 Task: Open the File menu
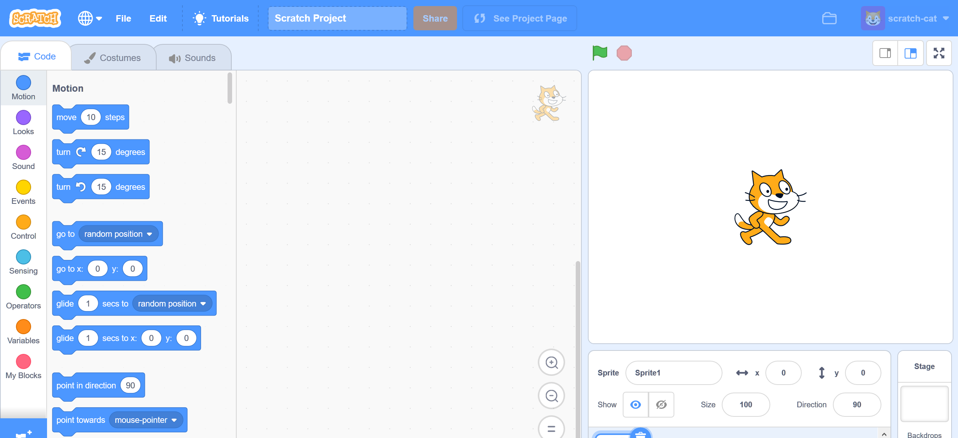[123, 18]
